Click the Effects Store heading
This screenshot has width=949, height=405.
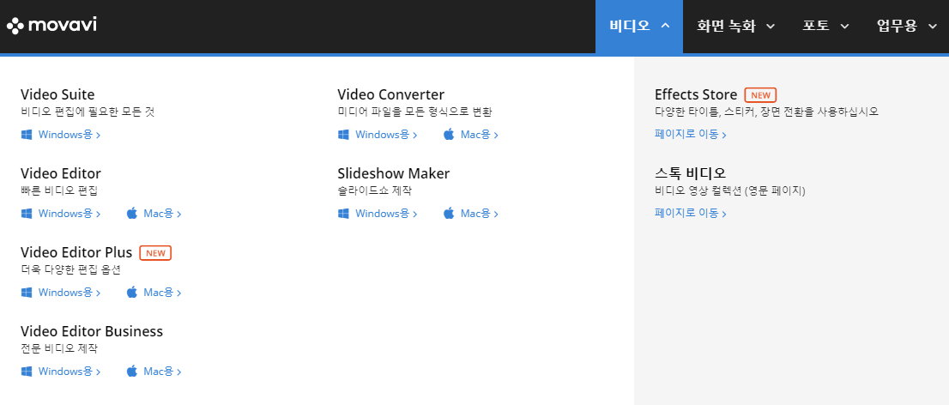point(696,94)
